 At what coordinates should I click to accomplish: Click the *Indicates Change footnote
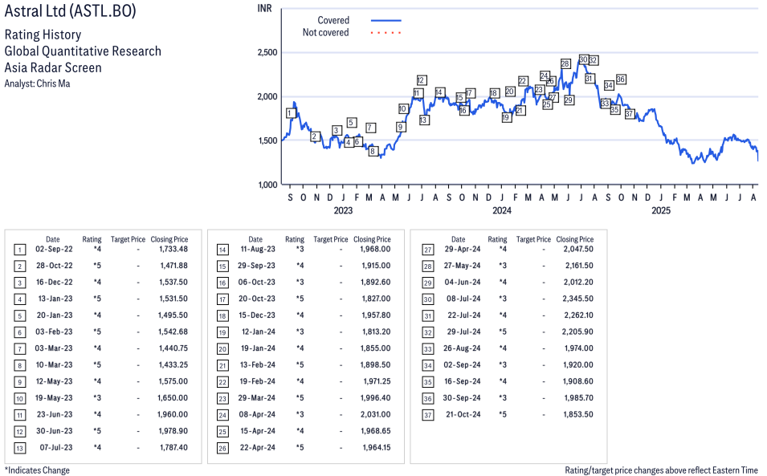37,470
